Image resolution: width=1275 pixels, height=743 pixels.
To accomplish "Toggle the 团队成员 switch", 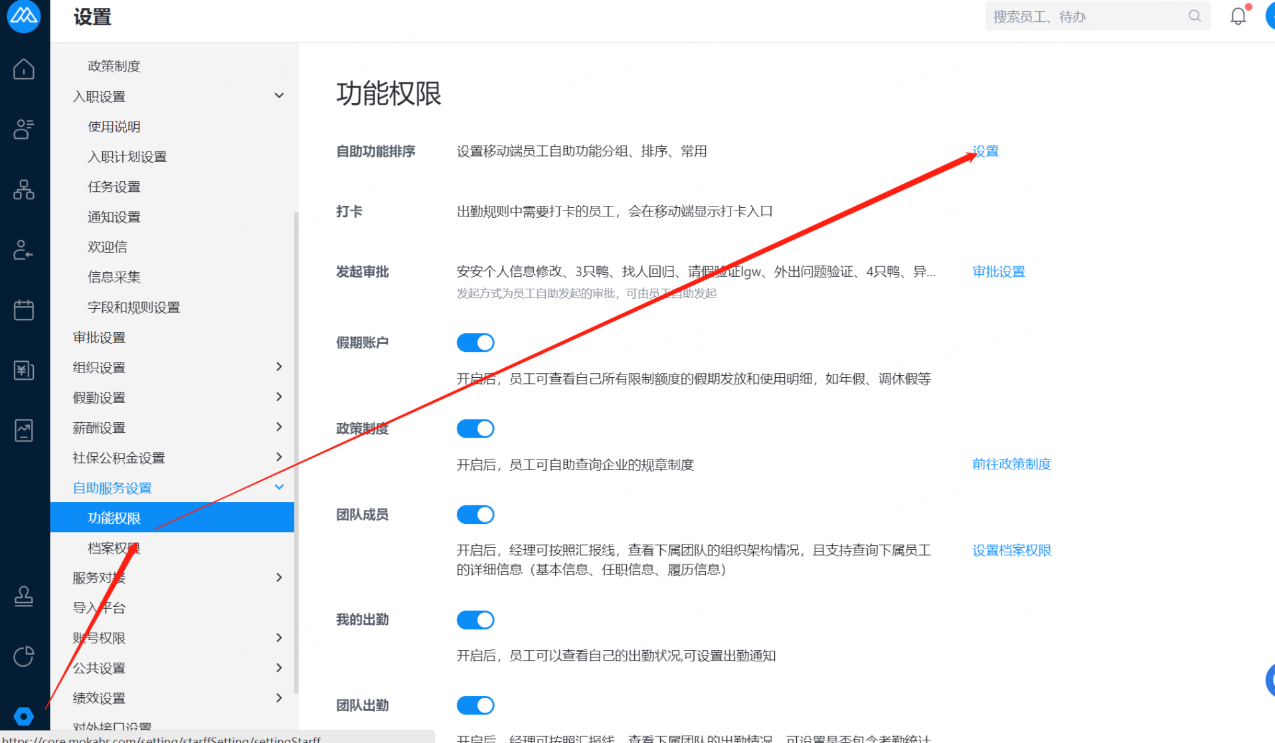I will [x=475, y=515].
